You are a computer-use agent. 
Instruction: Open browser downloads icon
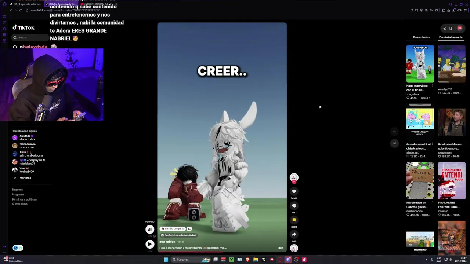pos(454,10)
